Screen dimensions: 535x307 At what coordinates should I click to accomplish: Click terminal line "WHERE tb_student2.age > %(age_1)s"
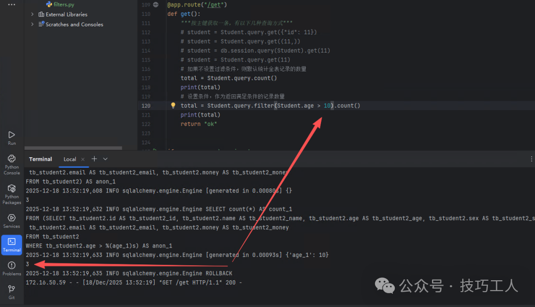click(99, 246)
